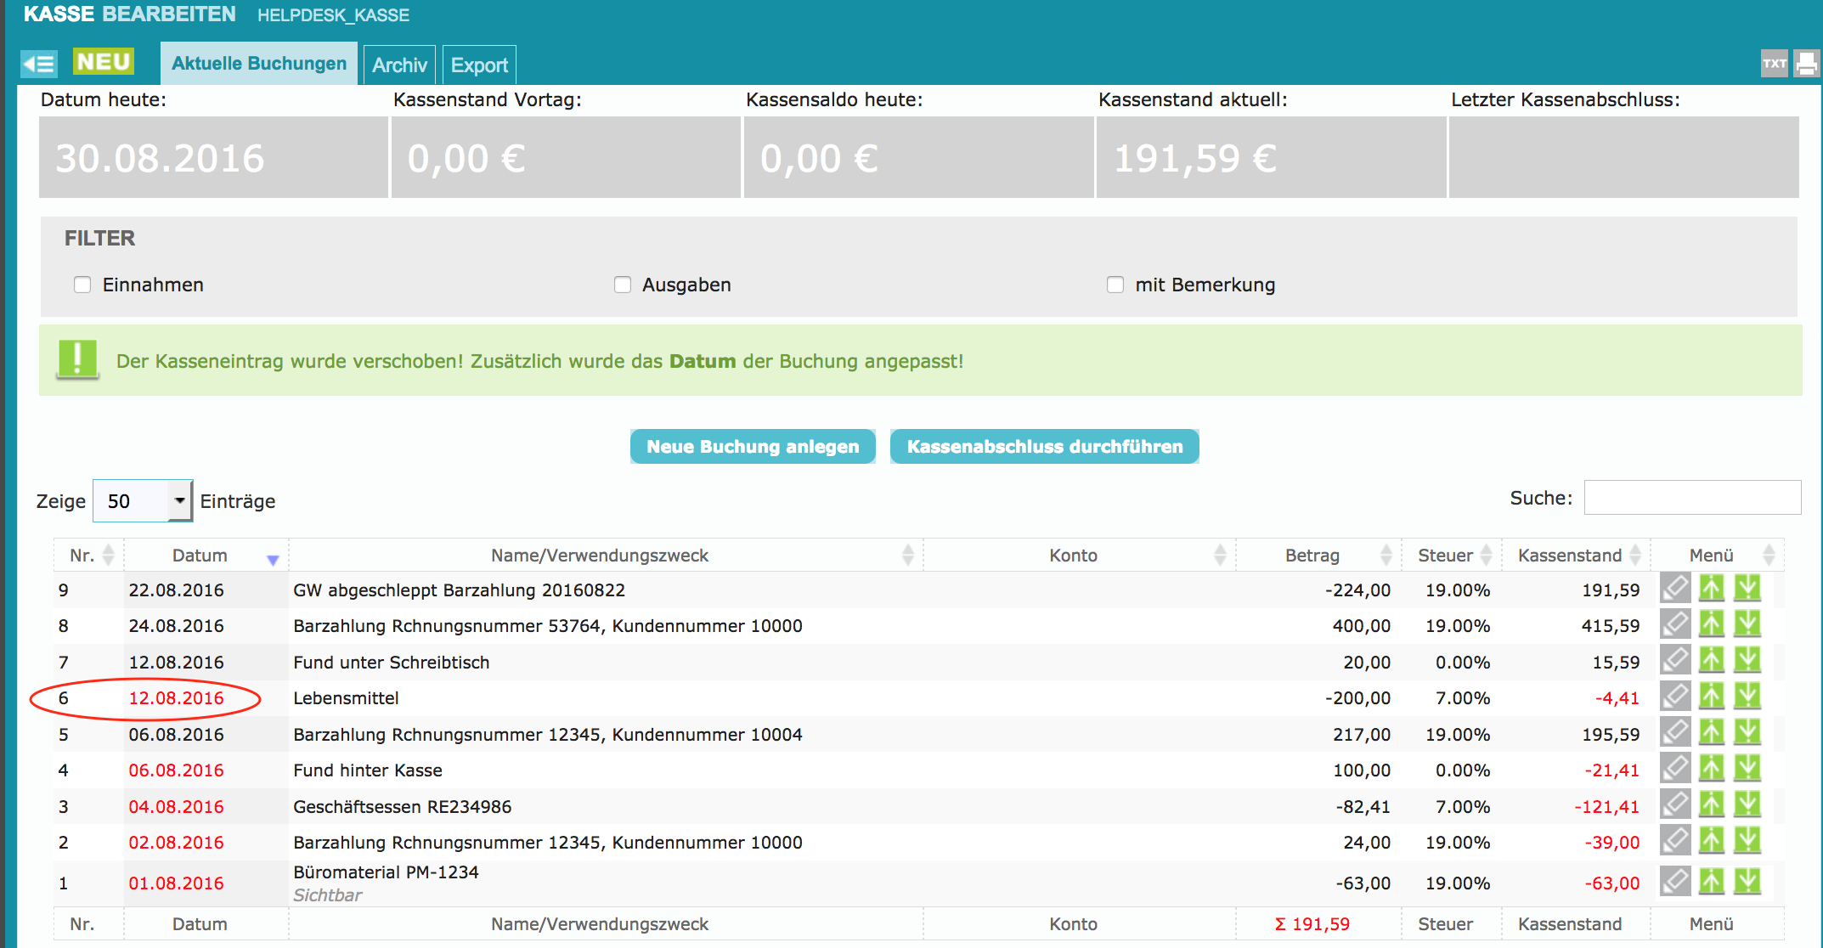Image resolution: width=1823 pixels, height=948 pixels.
Task: Open the entries count dropdown showing 50
Action: (143, 501)
